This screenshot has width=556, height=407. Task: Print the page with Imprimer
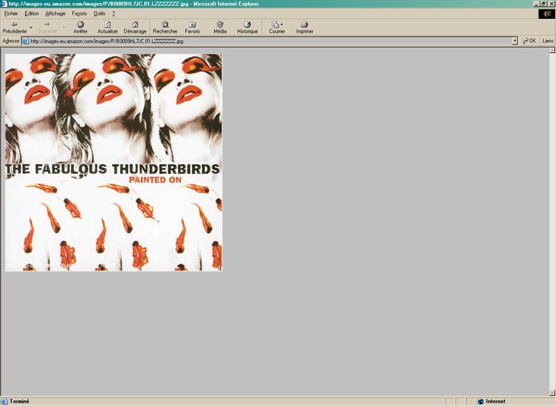click(304, 28)
